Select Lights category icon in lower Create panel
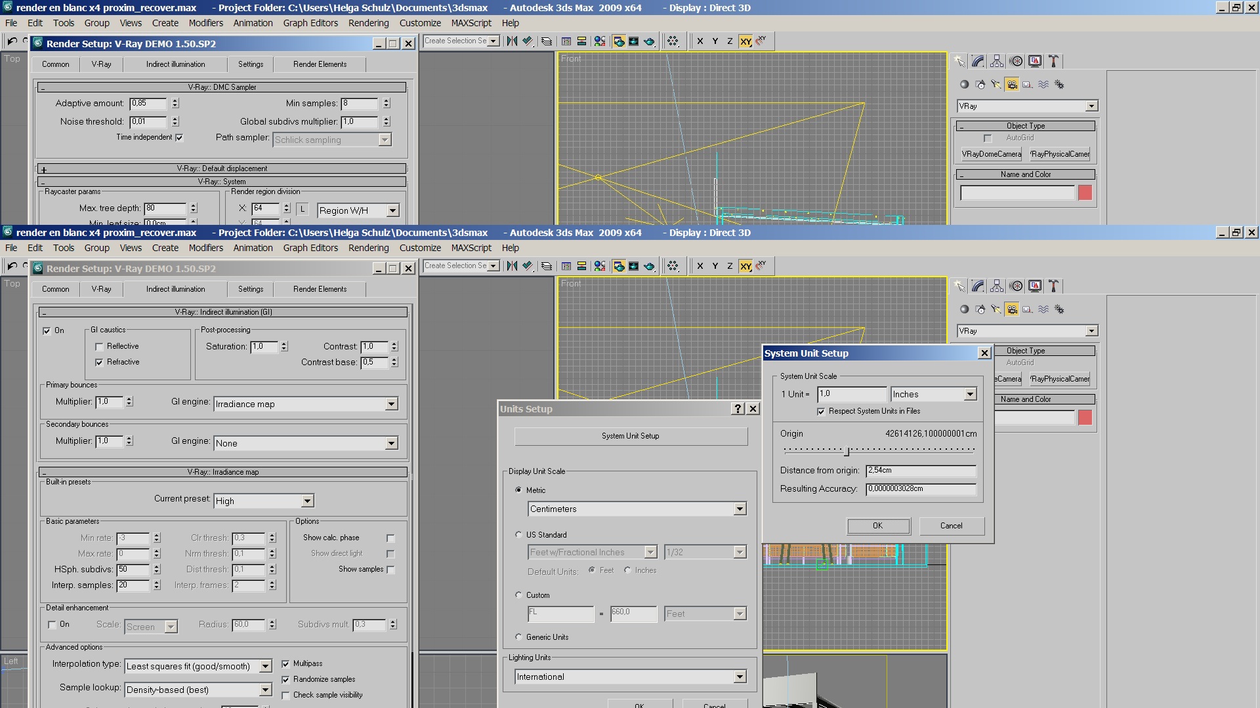 pyautogui.click(x=996, y=309)
